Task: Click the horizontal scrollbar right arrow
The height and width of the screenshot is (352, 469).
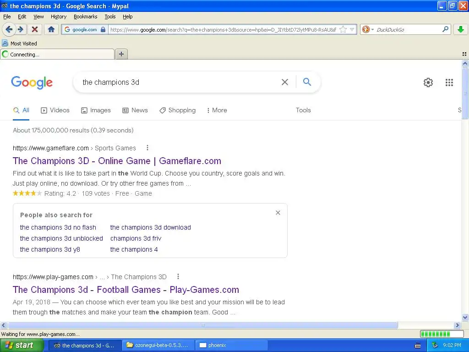Action: tap(457, 325)
